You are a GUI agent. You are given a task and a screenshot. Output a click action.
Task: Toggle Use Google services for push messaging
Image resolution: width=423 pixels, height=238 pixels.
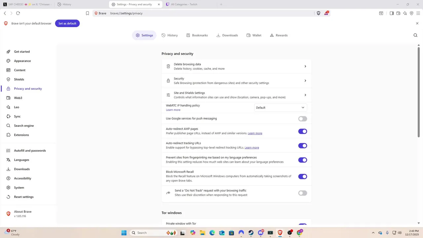[302, 119]
